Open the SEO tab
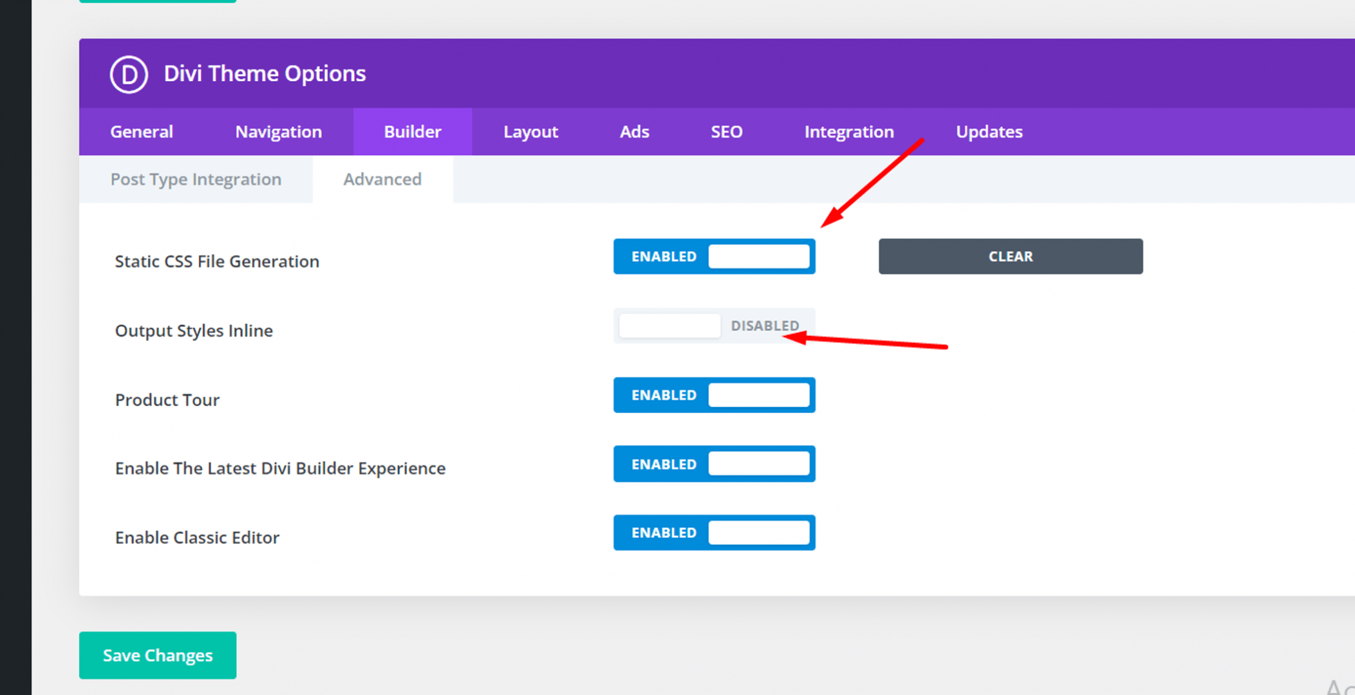Image resolution: width=1355 pixels, height=695 pixels. (x=726, y=132)
